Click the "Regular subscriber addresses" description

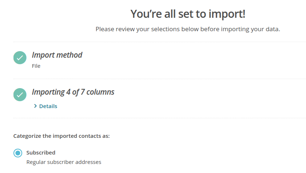point(64,162)
